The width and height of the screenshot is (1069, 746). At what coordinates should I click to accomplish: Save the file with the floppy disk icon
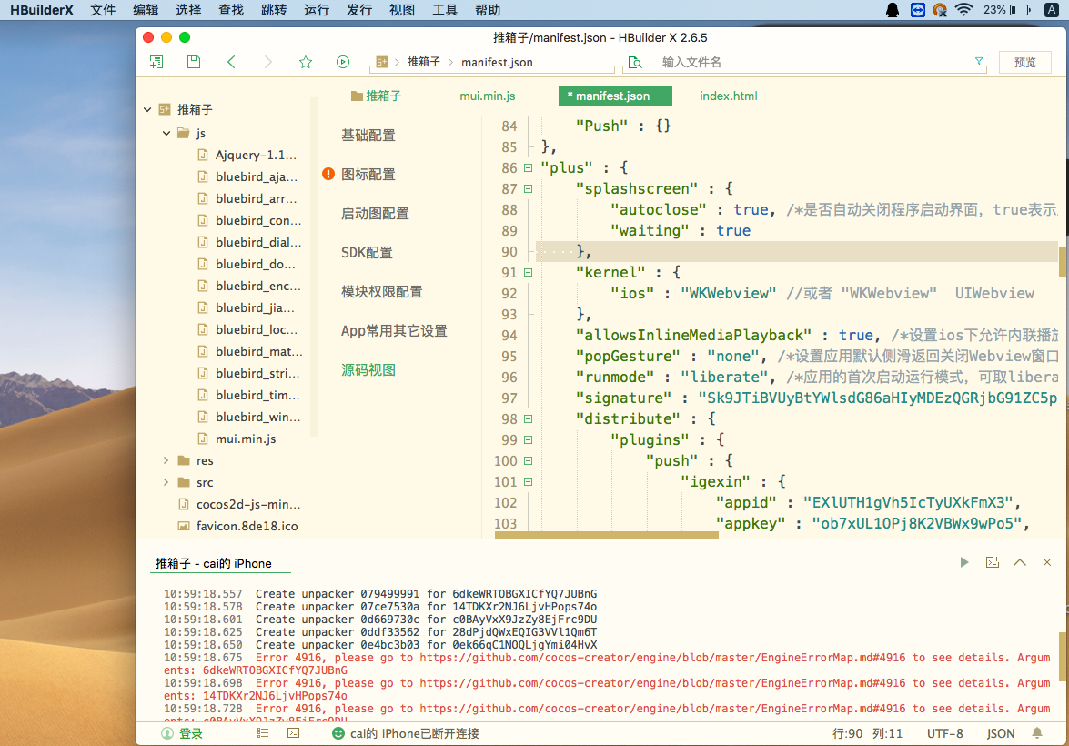click(194, 62)
